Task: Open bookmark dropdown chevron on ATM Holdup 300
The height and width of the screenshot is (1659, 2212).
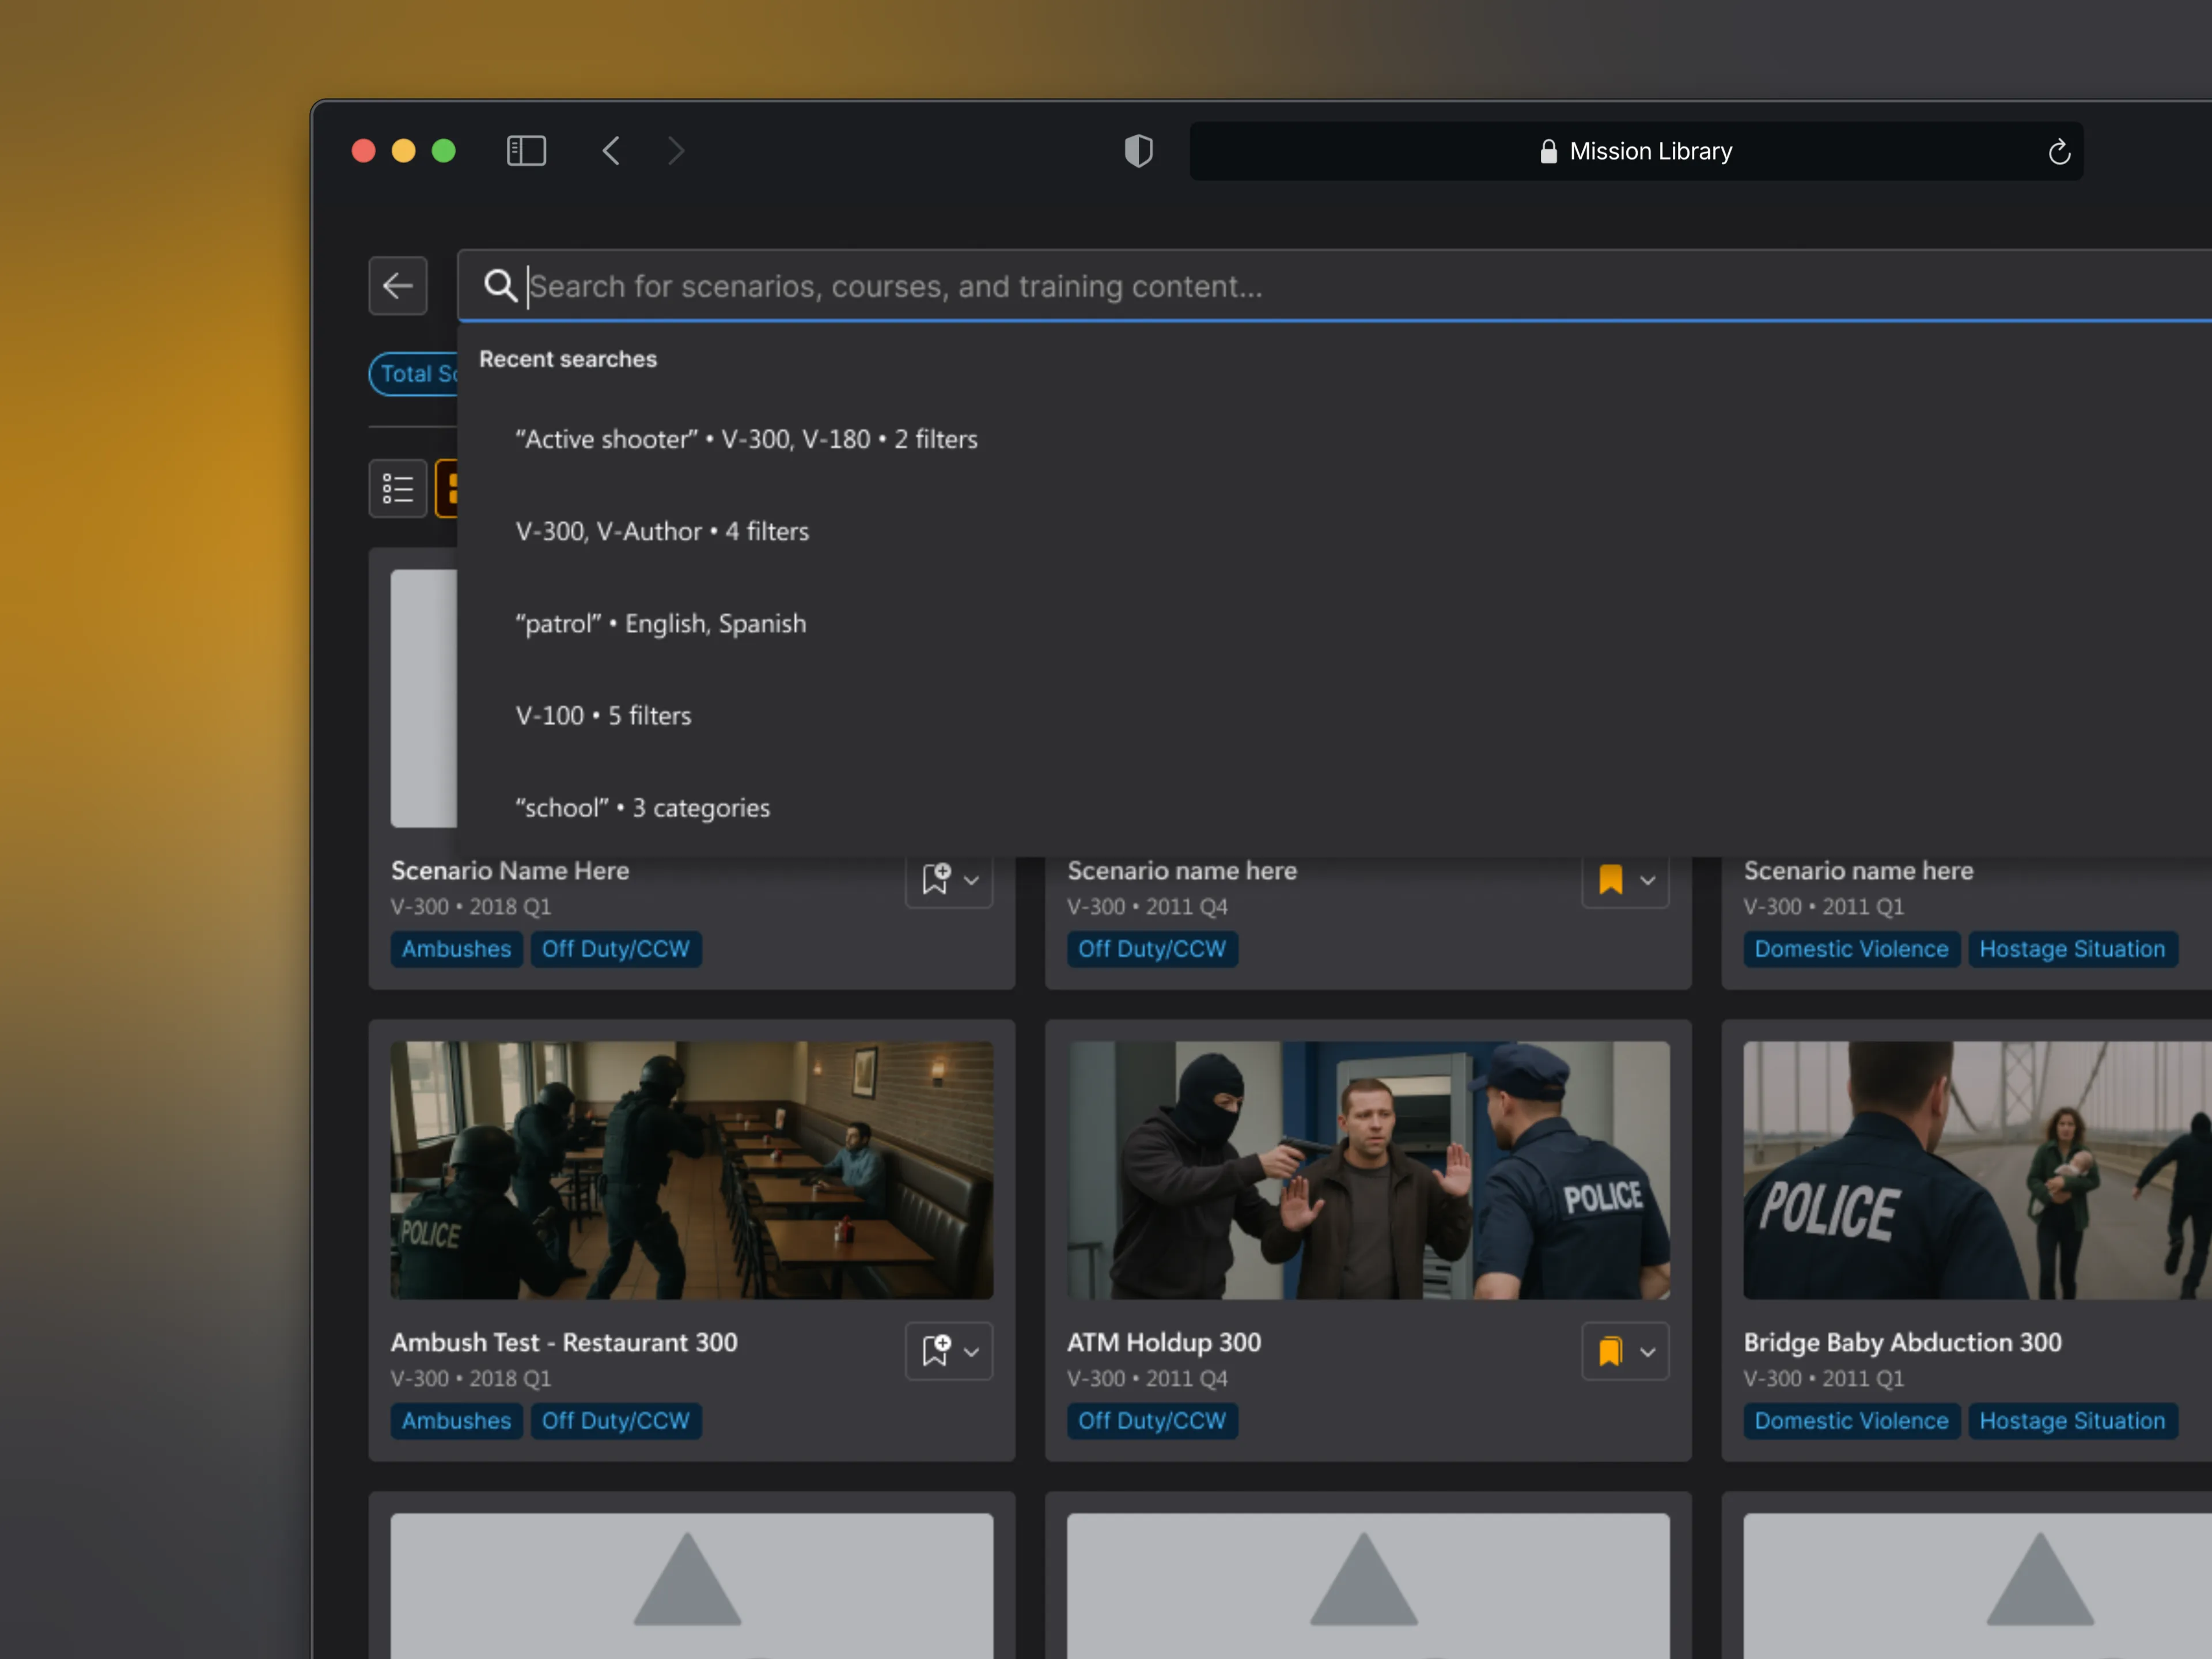Action: (1647, 1353)
